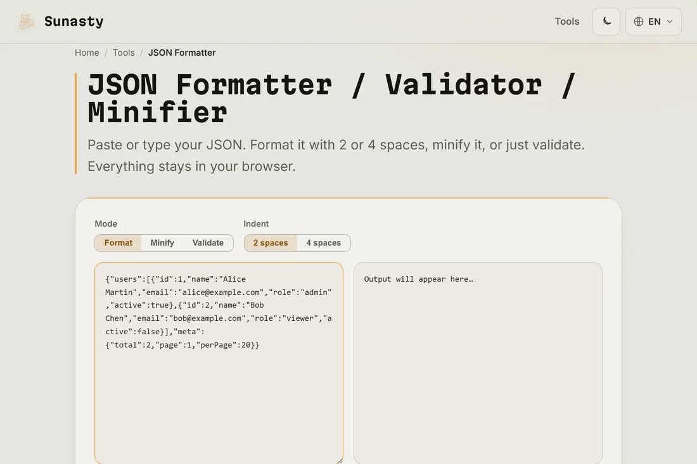Follow the Home breadcrumb link
The image size is (697, 464).
pyautogui.click(x=87, y=53)
